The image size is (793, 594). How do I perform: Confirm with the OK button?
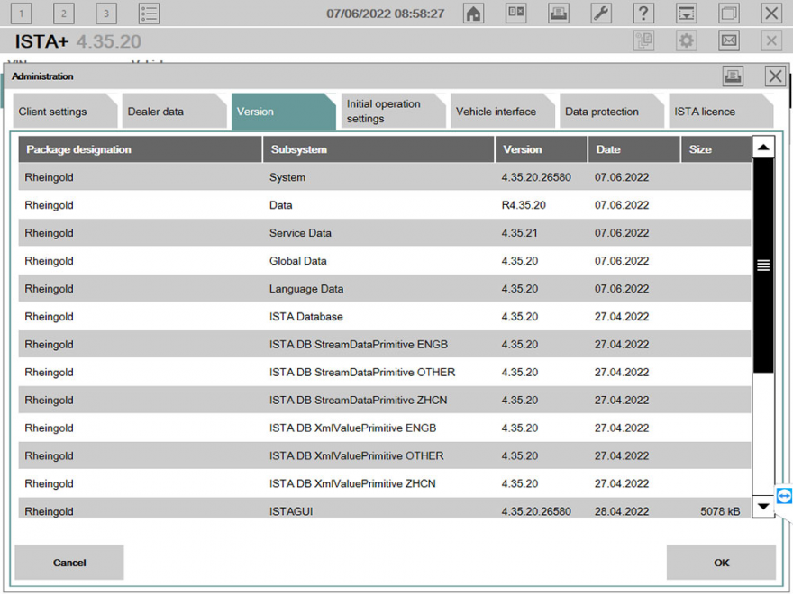[721, 562]
